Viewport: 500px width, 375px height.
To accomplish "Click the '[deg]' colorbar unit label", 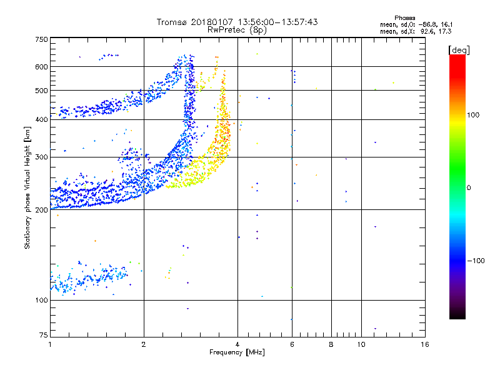I will point(459,50).
